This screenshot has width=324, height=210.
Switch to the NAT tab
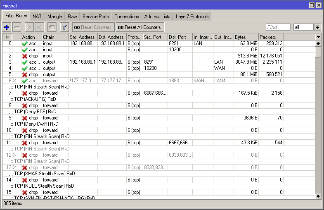37,17
